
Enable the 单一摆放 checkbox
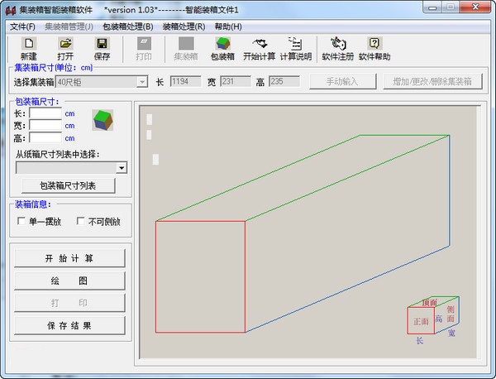(x=22, y=222)
